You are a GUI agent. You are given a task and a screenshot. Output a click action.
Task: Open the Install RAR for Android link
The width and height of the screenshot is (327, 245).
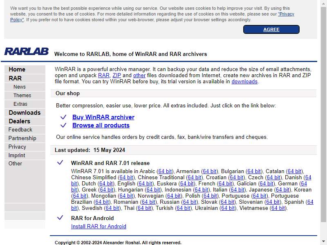pos(99,226)
